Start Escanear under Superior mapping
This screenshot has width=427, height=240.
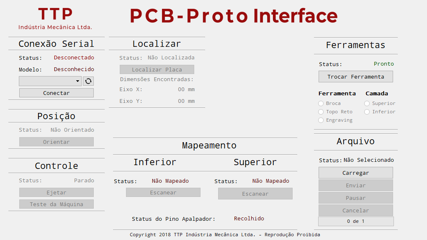click(x=255, y=194)
